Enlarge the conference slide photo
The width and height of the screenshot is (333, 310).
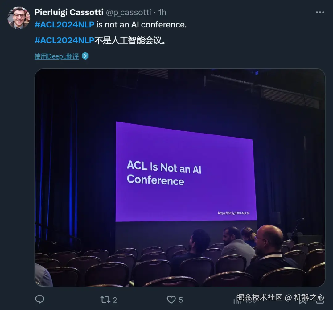click(180, 178)
